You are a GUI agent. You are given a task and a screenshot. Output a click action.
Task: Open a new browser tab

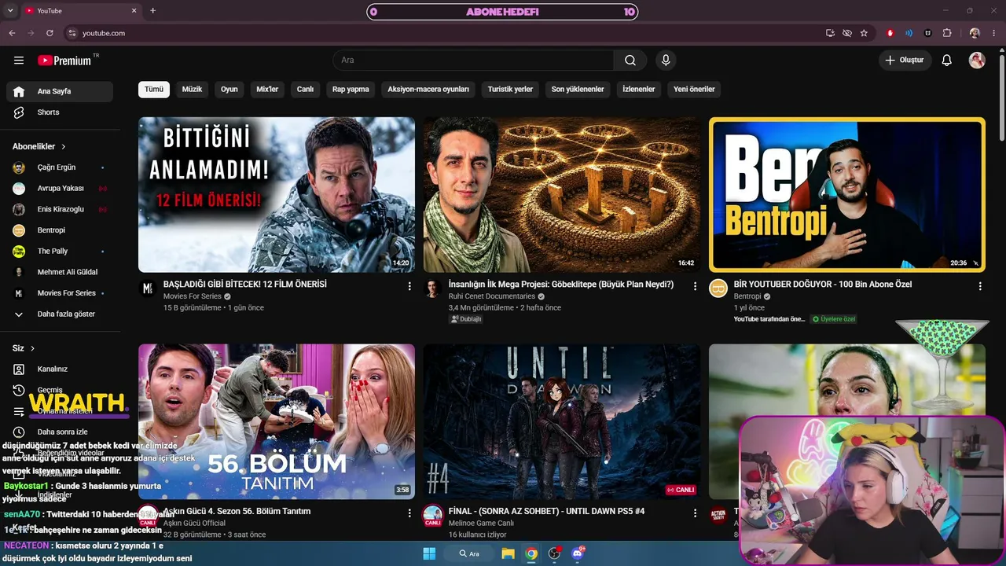(x=152, y=10)
